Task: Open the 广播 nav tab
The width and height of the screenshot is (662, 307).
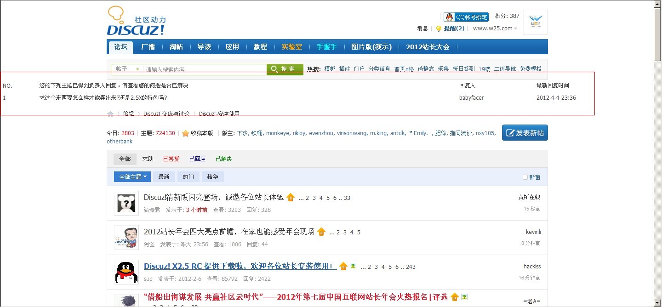Action: 148,47
